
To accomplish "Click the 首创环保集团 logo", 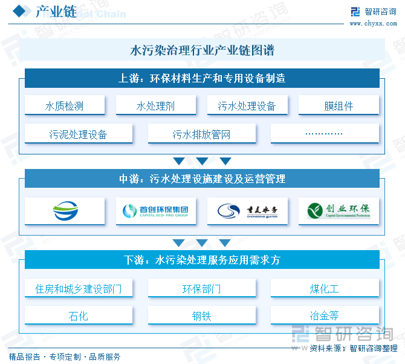I will pyautogui.click(x=156, y=211).
